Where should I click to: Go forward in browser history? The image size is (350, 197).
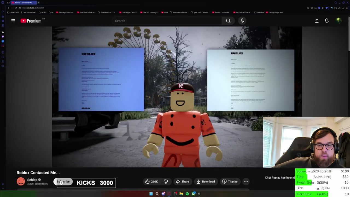(12, 8)
